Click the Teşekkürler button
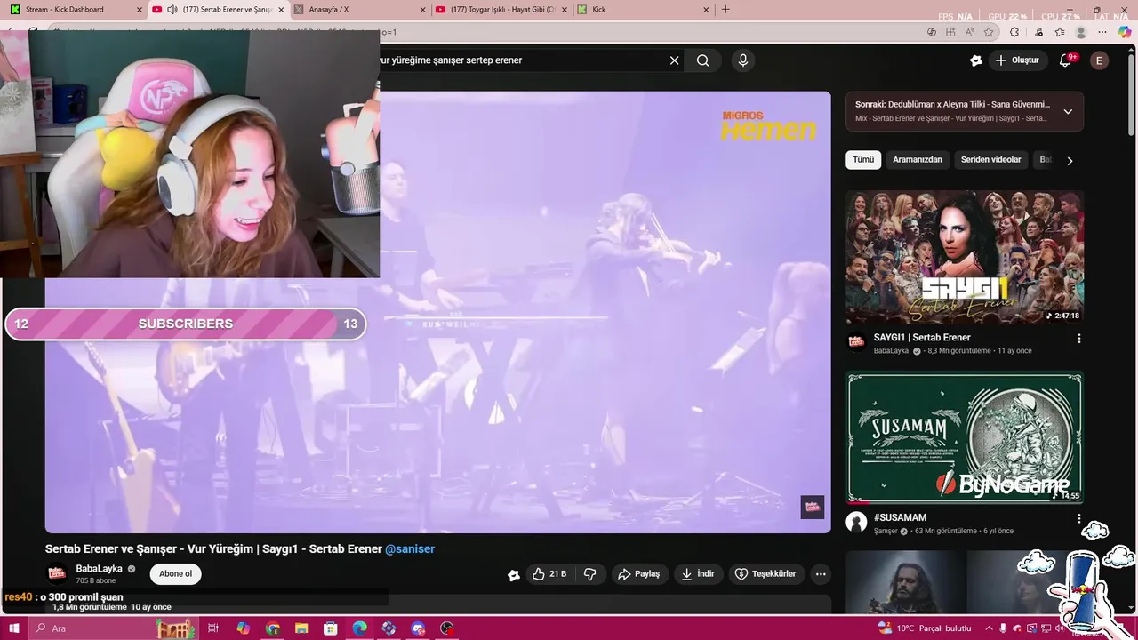Screen dimensions: 1138x640 (x=765, y=574)
